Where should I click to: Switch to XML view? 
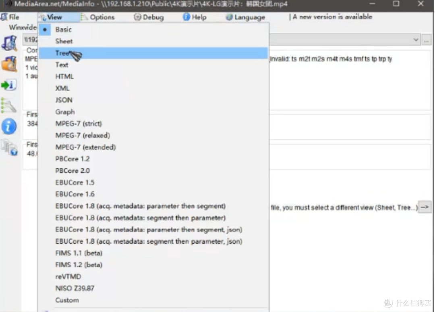point(153,88)
